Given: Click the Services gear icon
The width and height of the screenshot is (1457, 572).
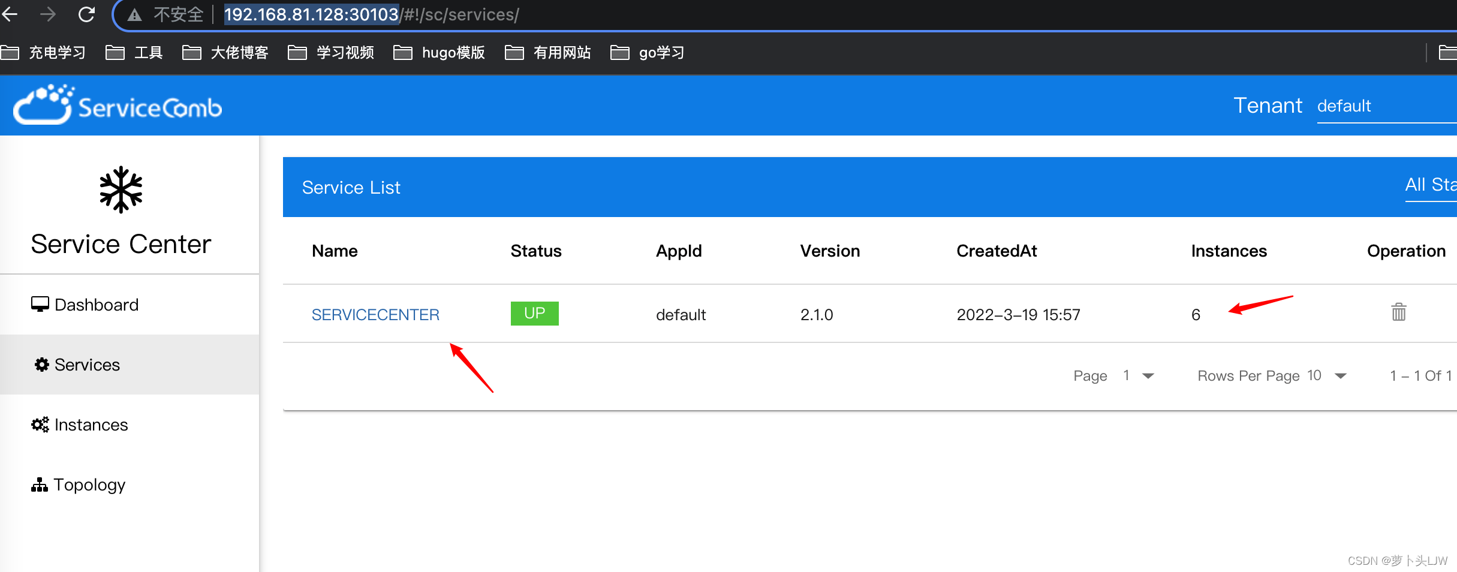Looking at the screenshot, I should 41,365.
